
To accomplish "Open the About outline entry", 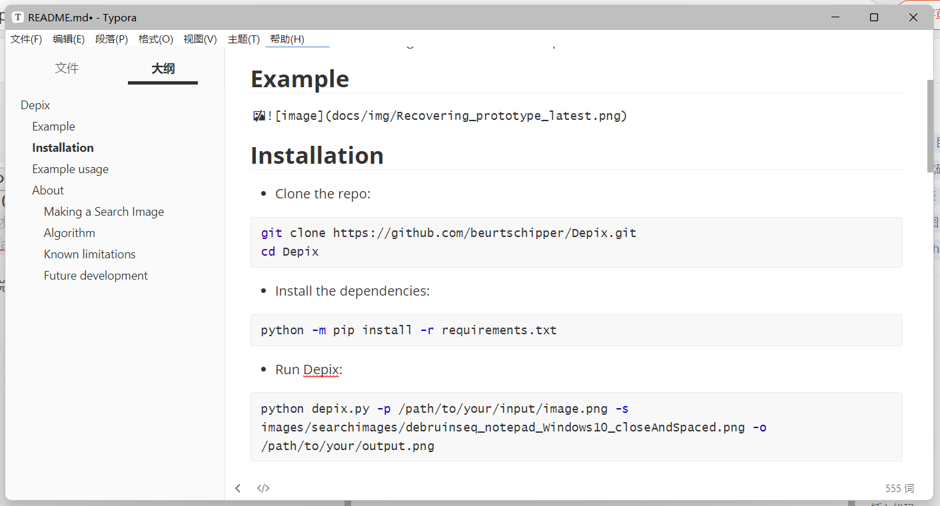I will click(48, 190).
